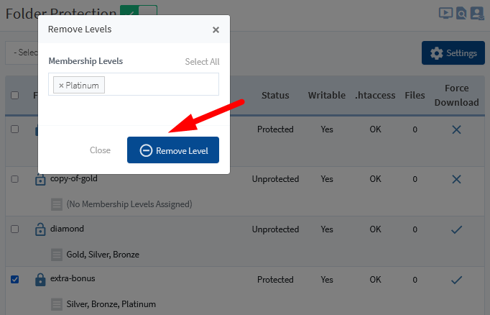Click the Membership Levels label
The width and height of the screenshot is (490, 315).
(85, 61)
